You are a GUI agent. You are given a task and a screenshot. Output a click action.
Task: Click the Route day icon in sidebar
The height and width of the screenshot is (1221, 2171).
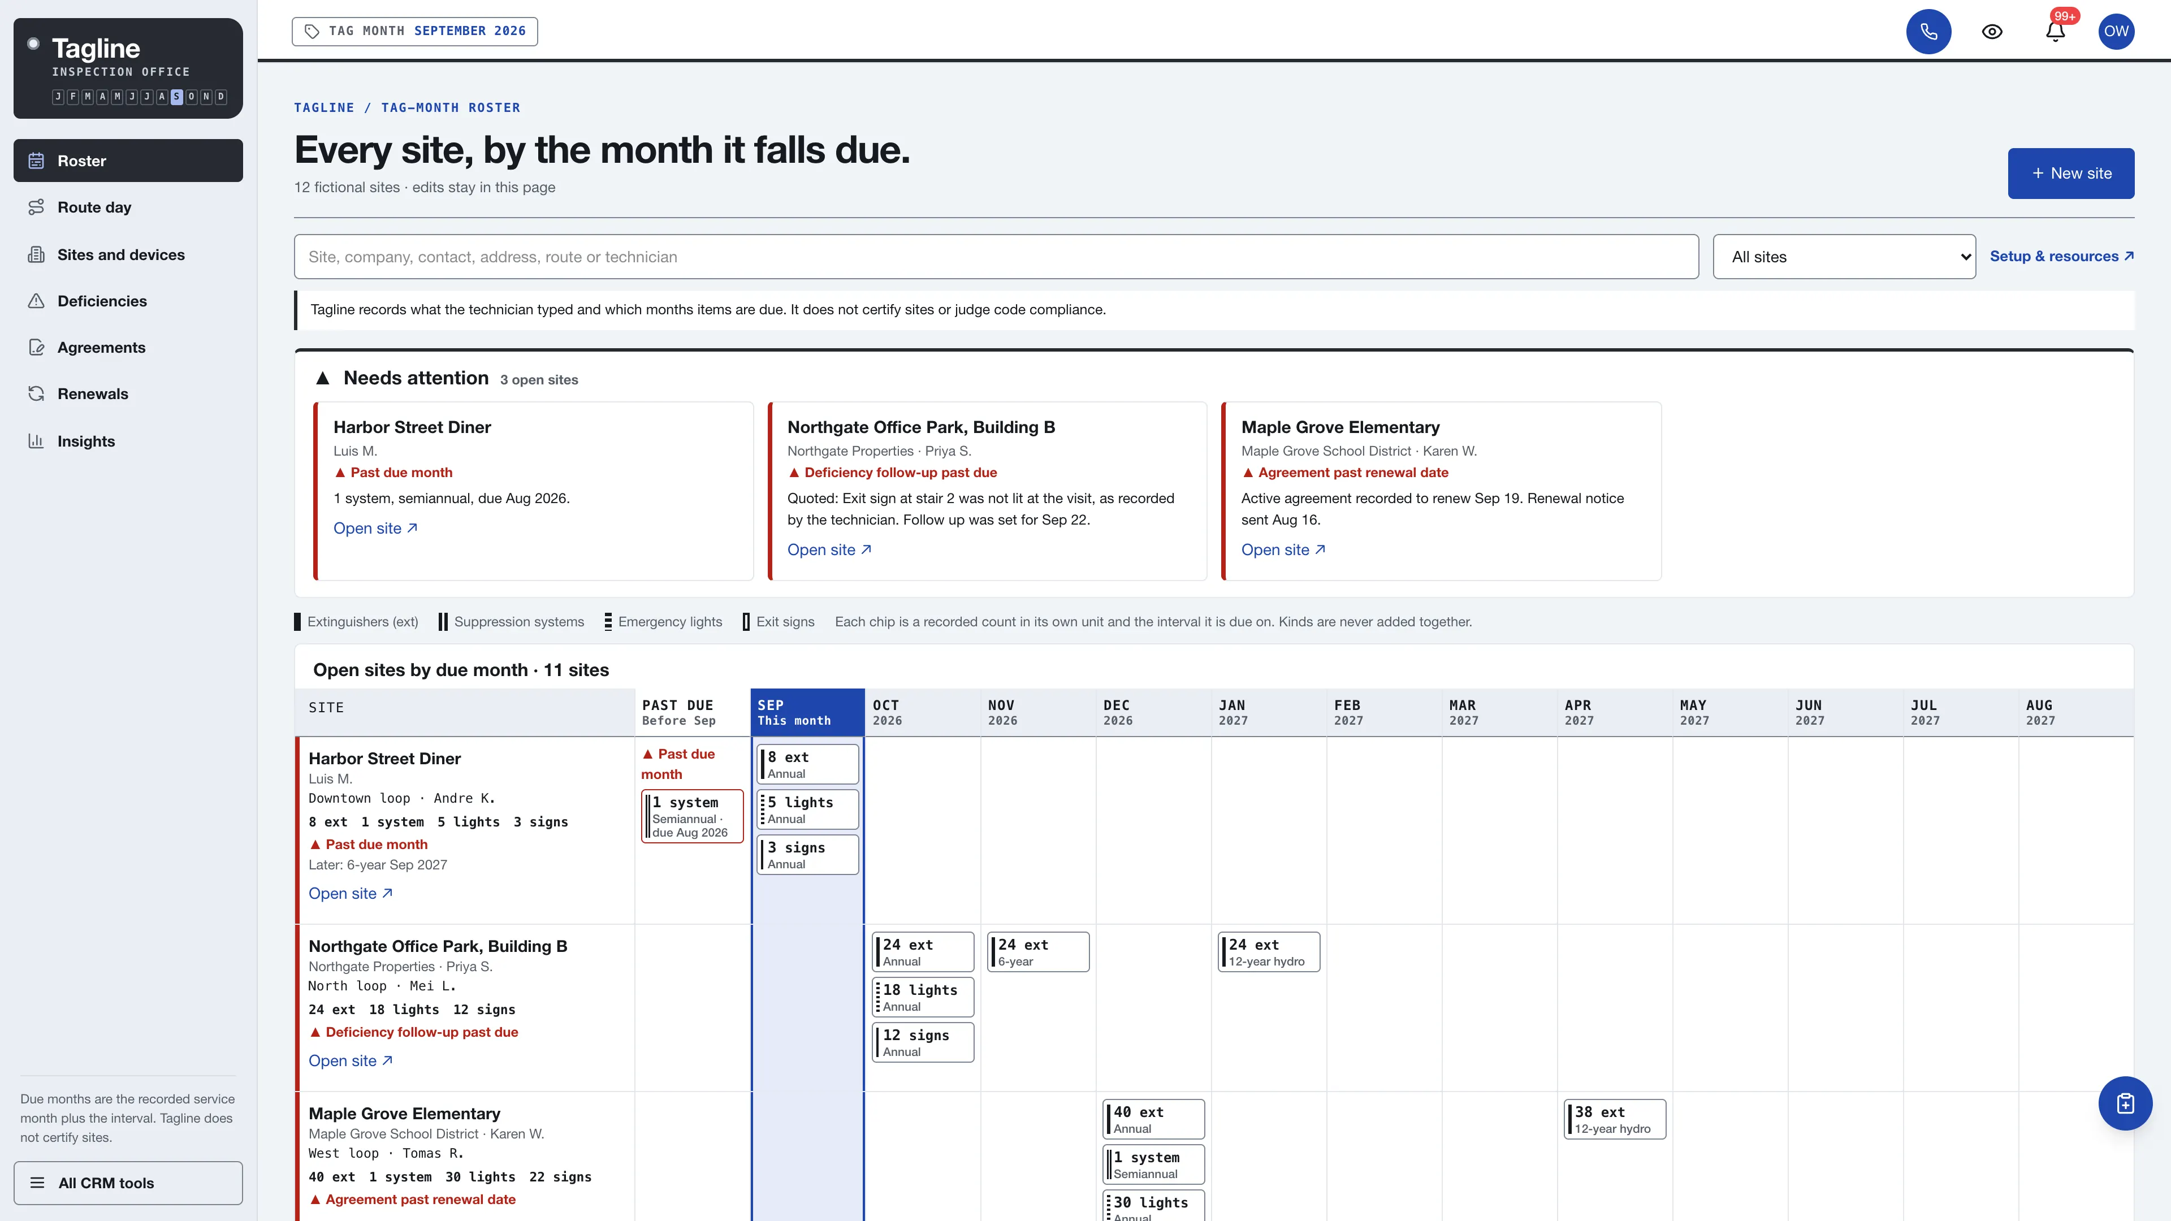coord(36,207)
